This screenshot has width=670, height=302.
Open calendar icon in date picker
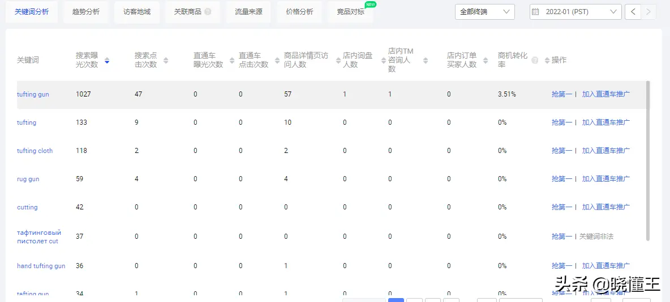535,12
